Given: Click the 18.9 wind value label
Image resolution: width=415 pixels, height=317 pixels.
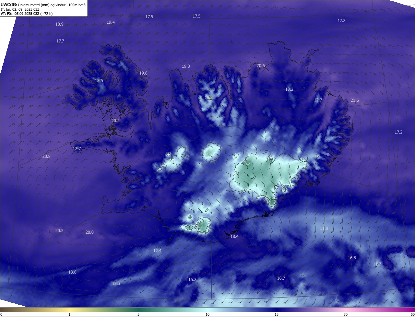Looking at the screenshot, I should pos(59,24).
